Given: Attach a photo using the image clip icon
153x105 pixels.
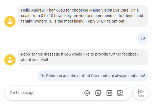Looking at the screenshot, I should 120,93.
